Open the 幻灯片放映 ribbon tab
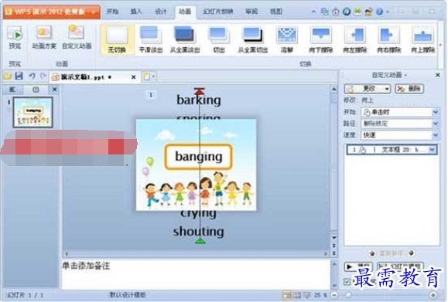 (x=218, y=12)
